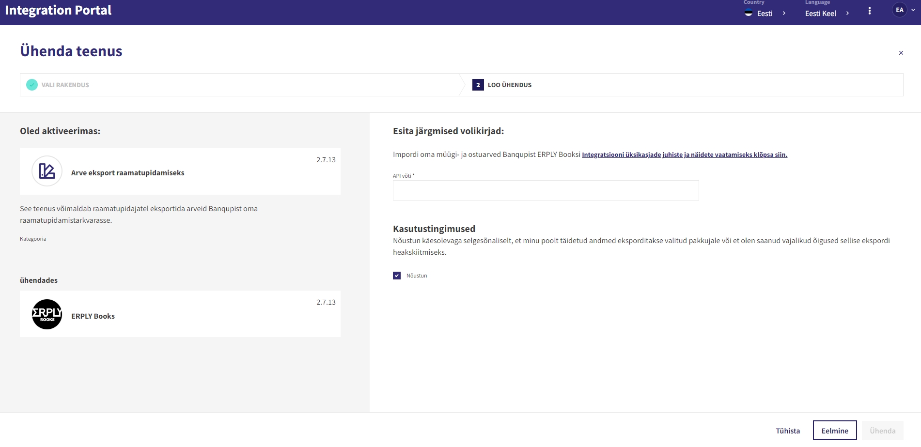Click the version 2.7.13 on ERPLY Books card
Viewport: 921px width, 447px height.
[x=326, y=302]
